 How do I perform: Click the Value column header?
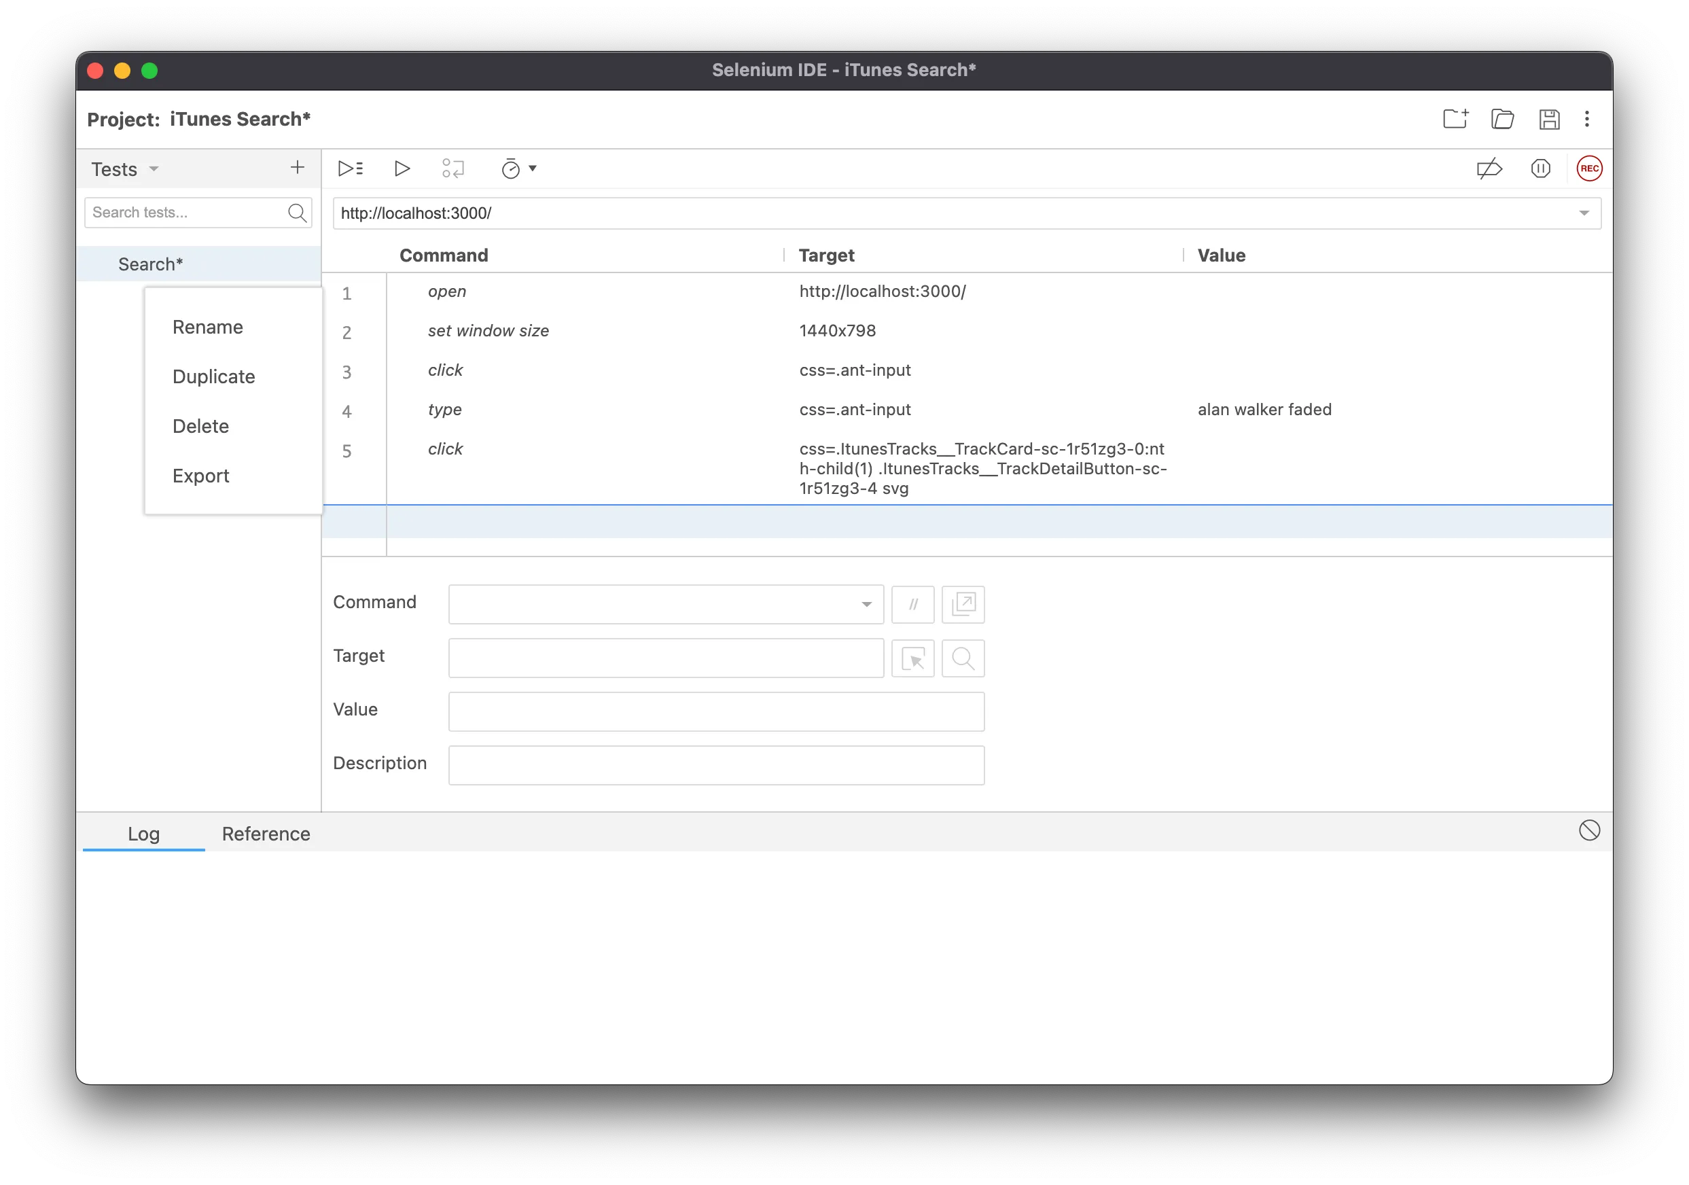(1221, 255)
